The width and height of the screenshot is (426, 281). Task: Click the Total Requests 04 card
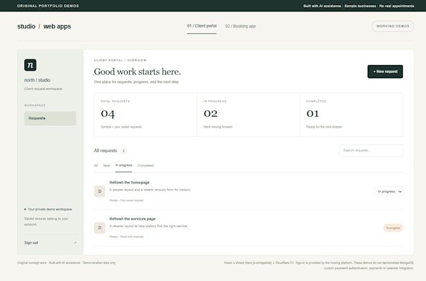145,115
